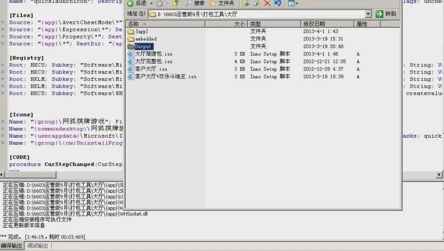Go up one folder level

click(x=176, y=3)
